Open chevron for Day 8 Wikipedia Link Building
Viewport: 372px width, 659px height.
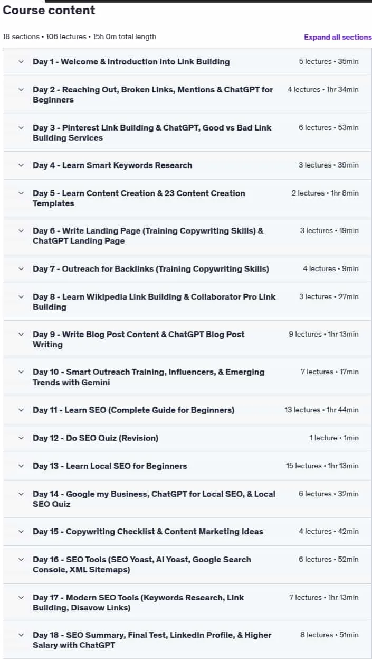tap(21, 296)
